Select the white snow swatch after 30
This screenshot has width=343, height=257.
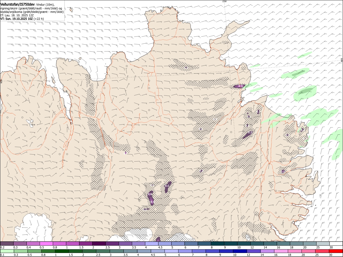tap(336, 243)
